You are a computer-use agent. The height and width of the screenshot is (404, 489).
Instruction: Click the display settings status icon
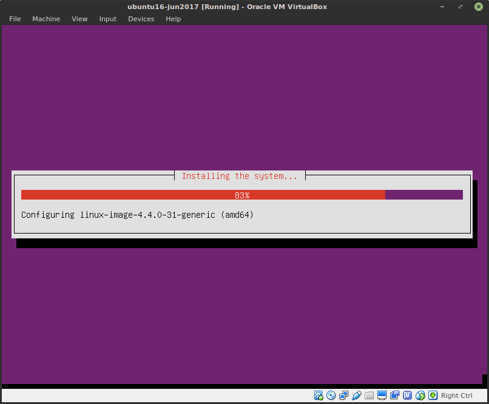(x=382, y=395)
